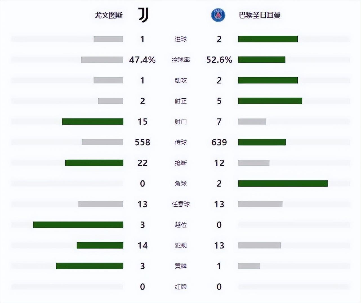Click Juventus's green 射门 bar
Image resolution: width=361 pixels, height=303 pixels.
coord(93,121)
